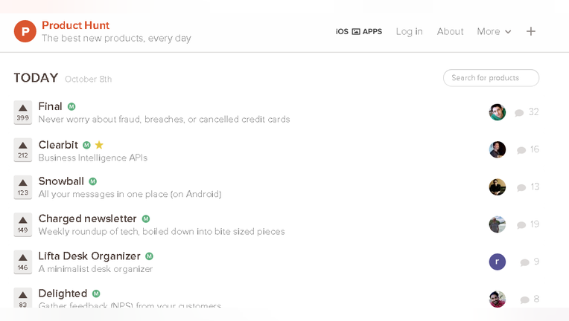Open comment bubble for Lifta Desk Organizer
The height and width of the screenshot is (321, 569).
pos(524,262)
